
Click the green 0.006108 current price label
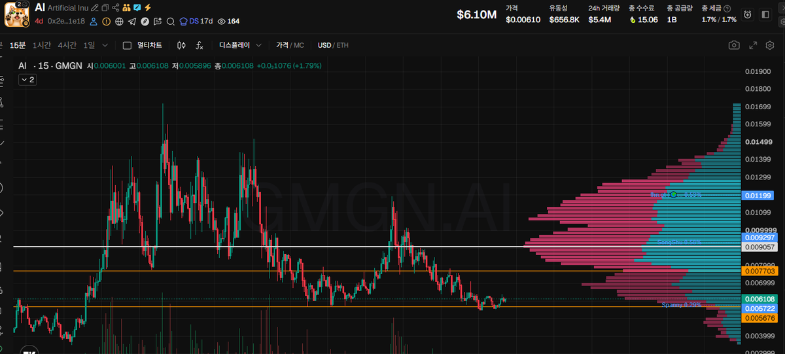coord(759,298)
